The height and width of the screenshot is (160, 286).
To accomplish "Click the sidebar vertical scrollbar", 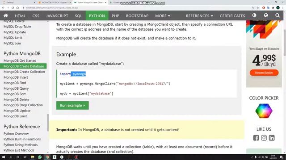I will [48, 123].
